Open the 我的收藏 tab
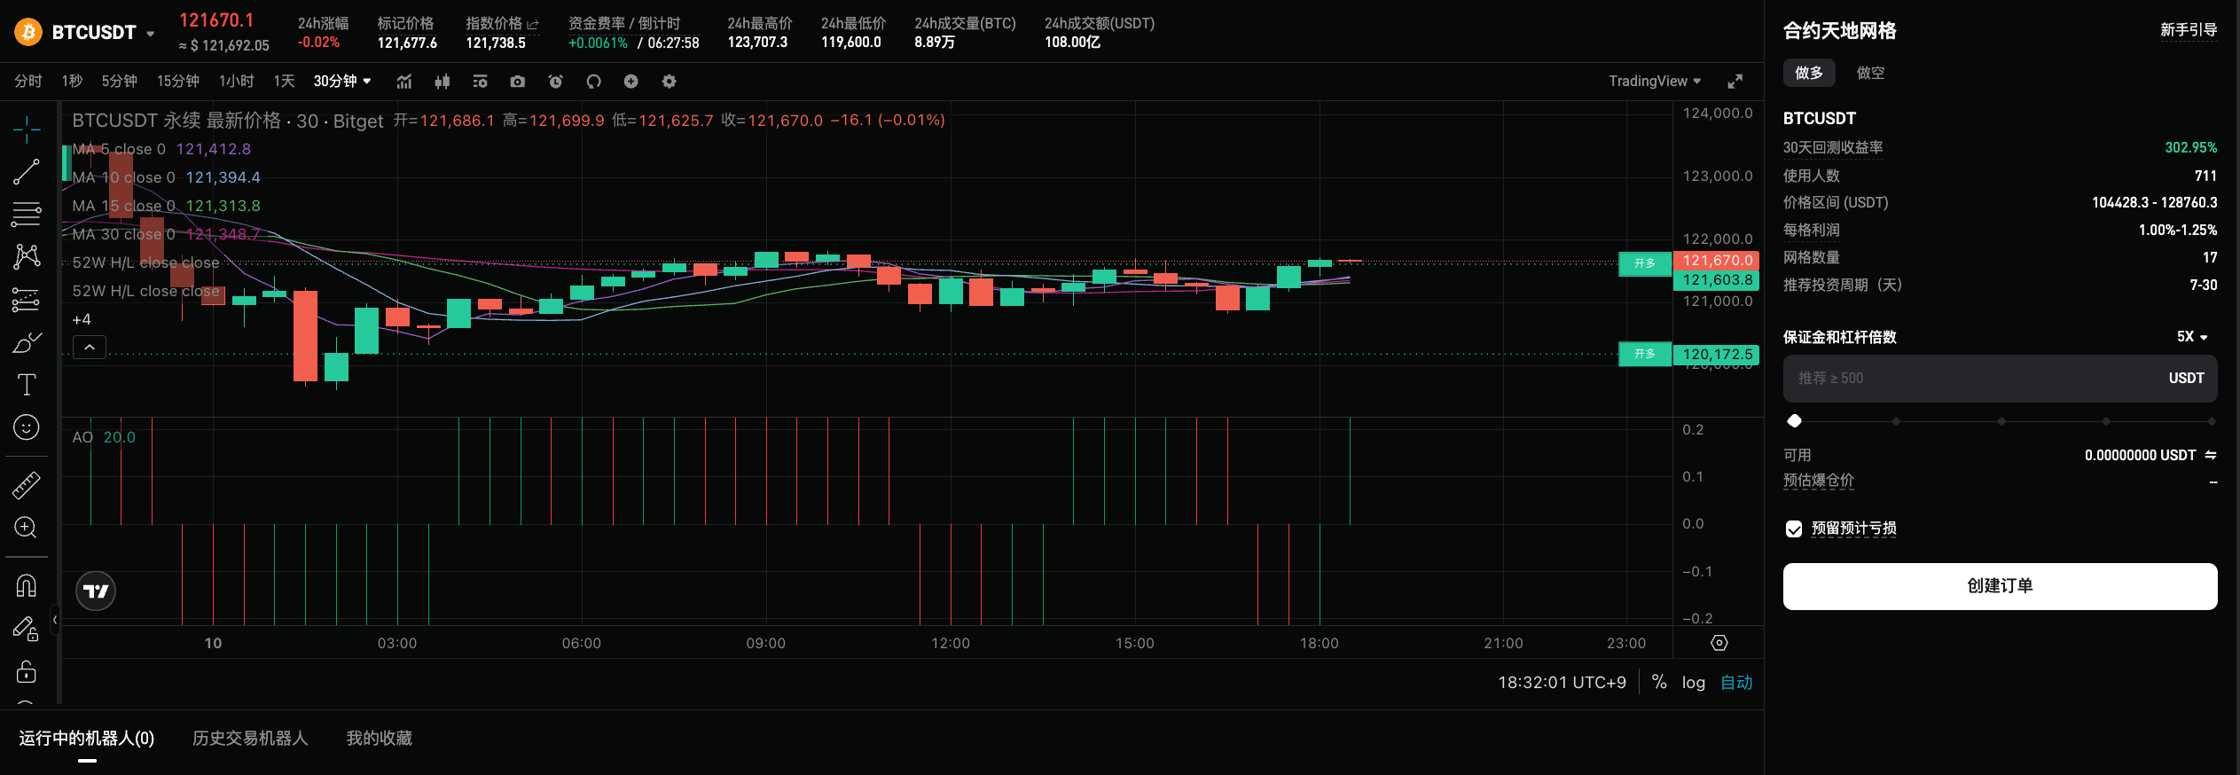Image resolution: width=2240 pixels, height=775 pixels. click(379, 739)
